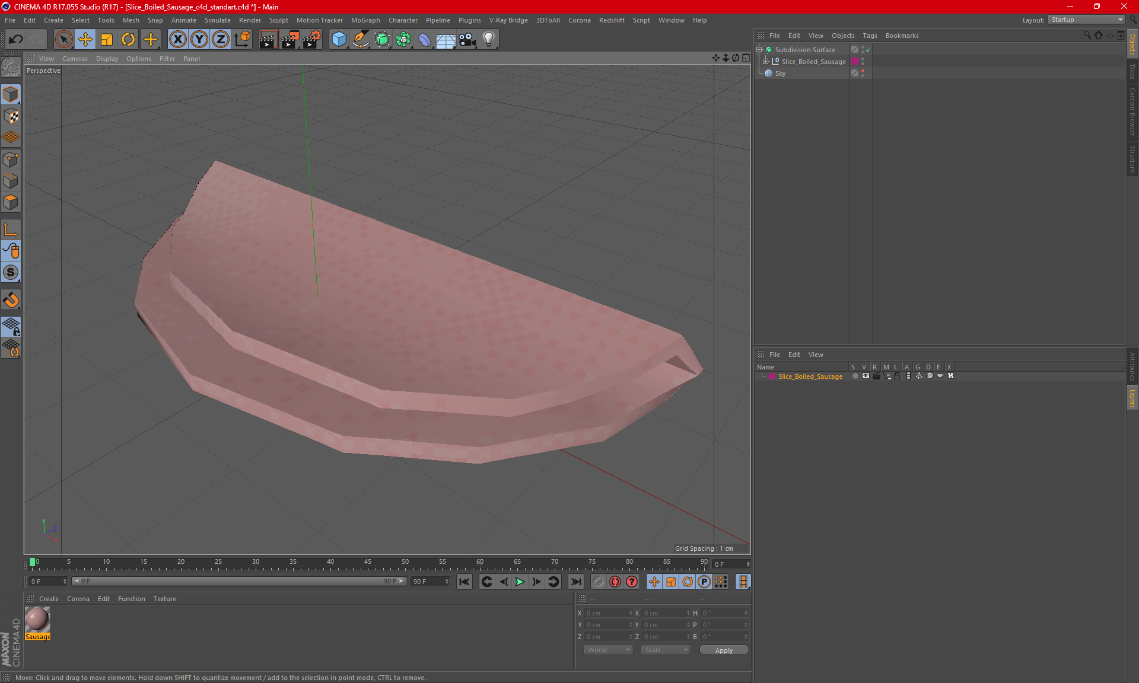Screen dimensions: 1139x683
Task: Go to end of animation
Action: tap(575, 582)
